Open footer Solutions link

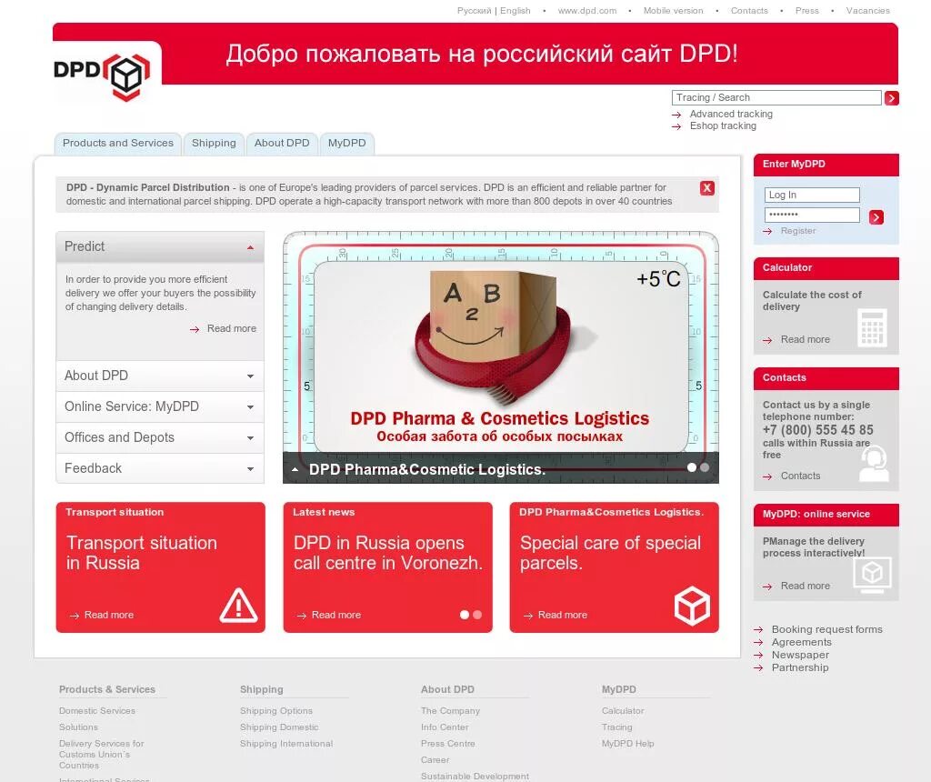pos(78,727)
